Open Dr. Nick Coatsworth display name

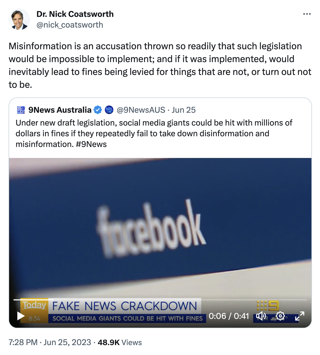[x=75, y=14]
